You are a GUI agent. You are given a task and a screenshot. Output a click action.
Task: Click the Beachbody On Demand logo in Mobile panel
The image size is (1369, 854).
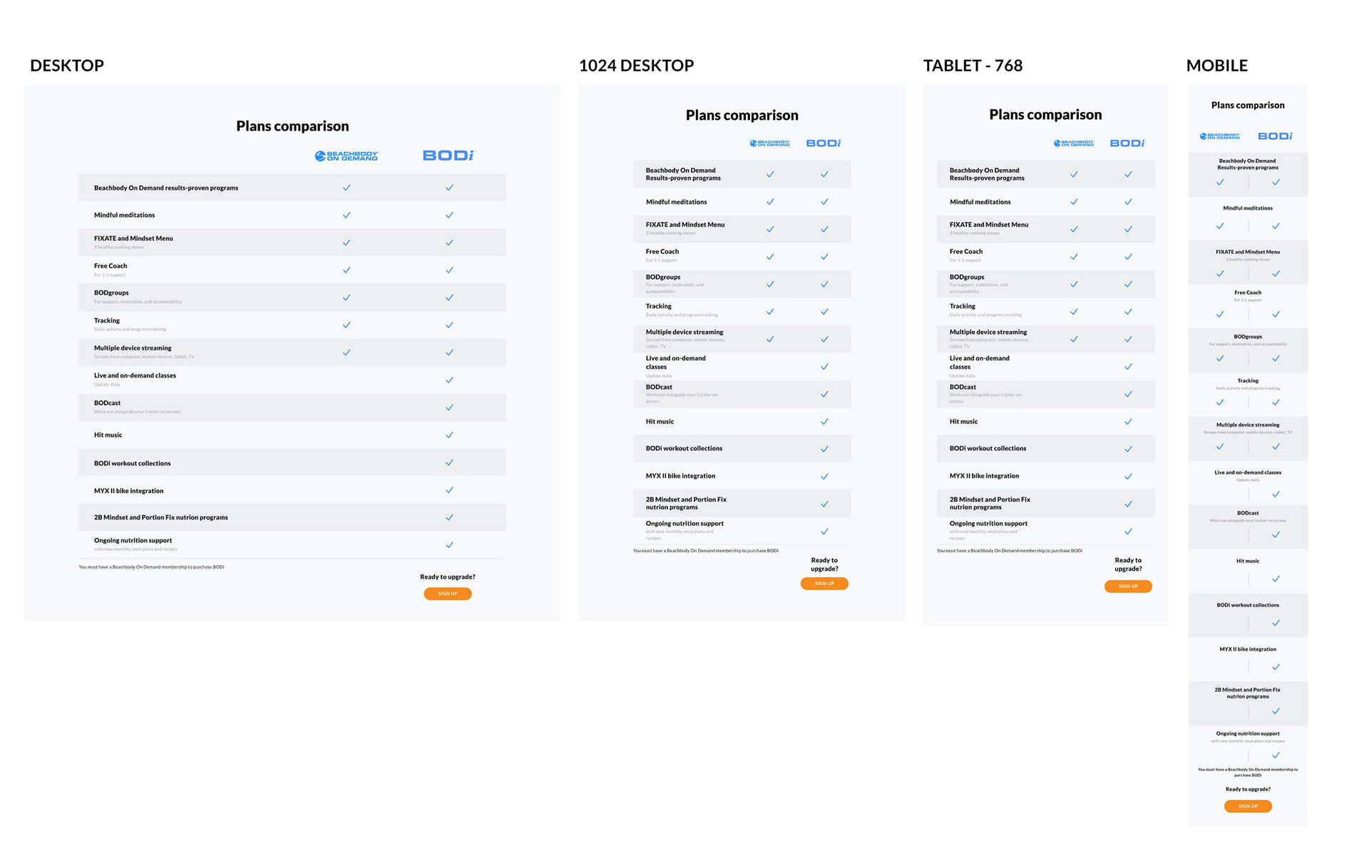pos(1220,136)
